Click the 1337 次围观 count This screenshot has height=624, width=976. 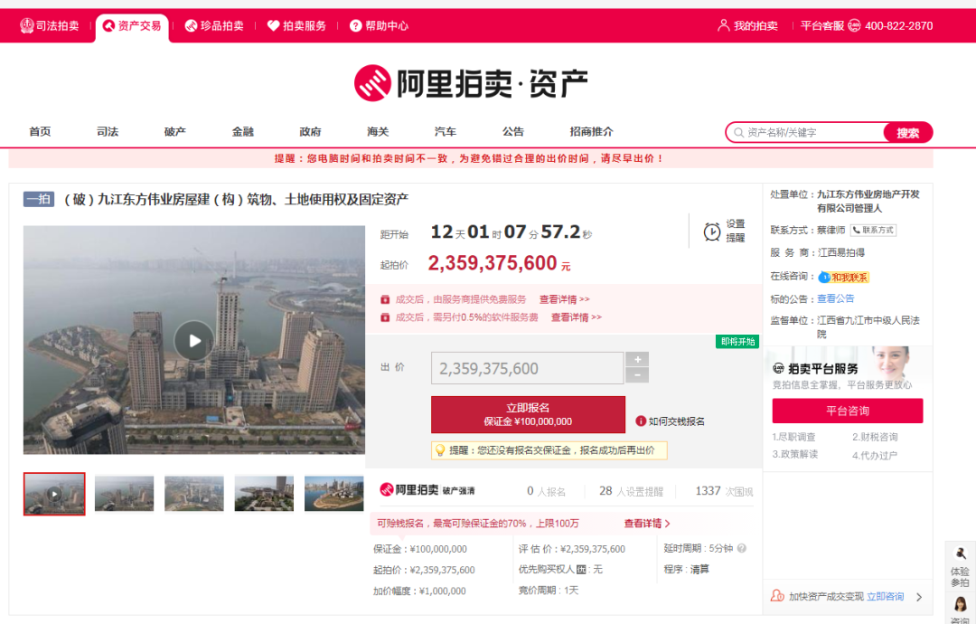coord(724,491)
